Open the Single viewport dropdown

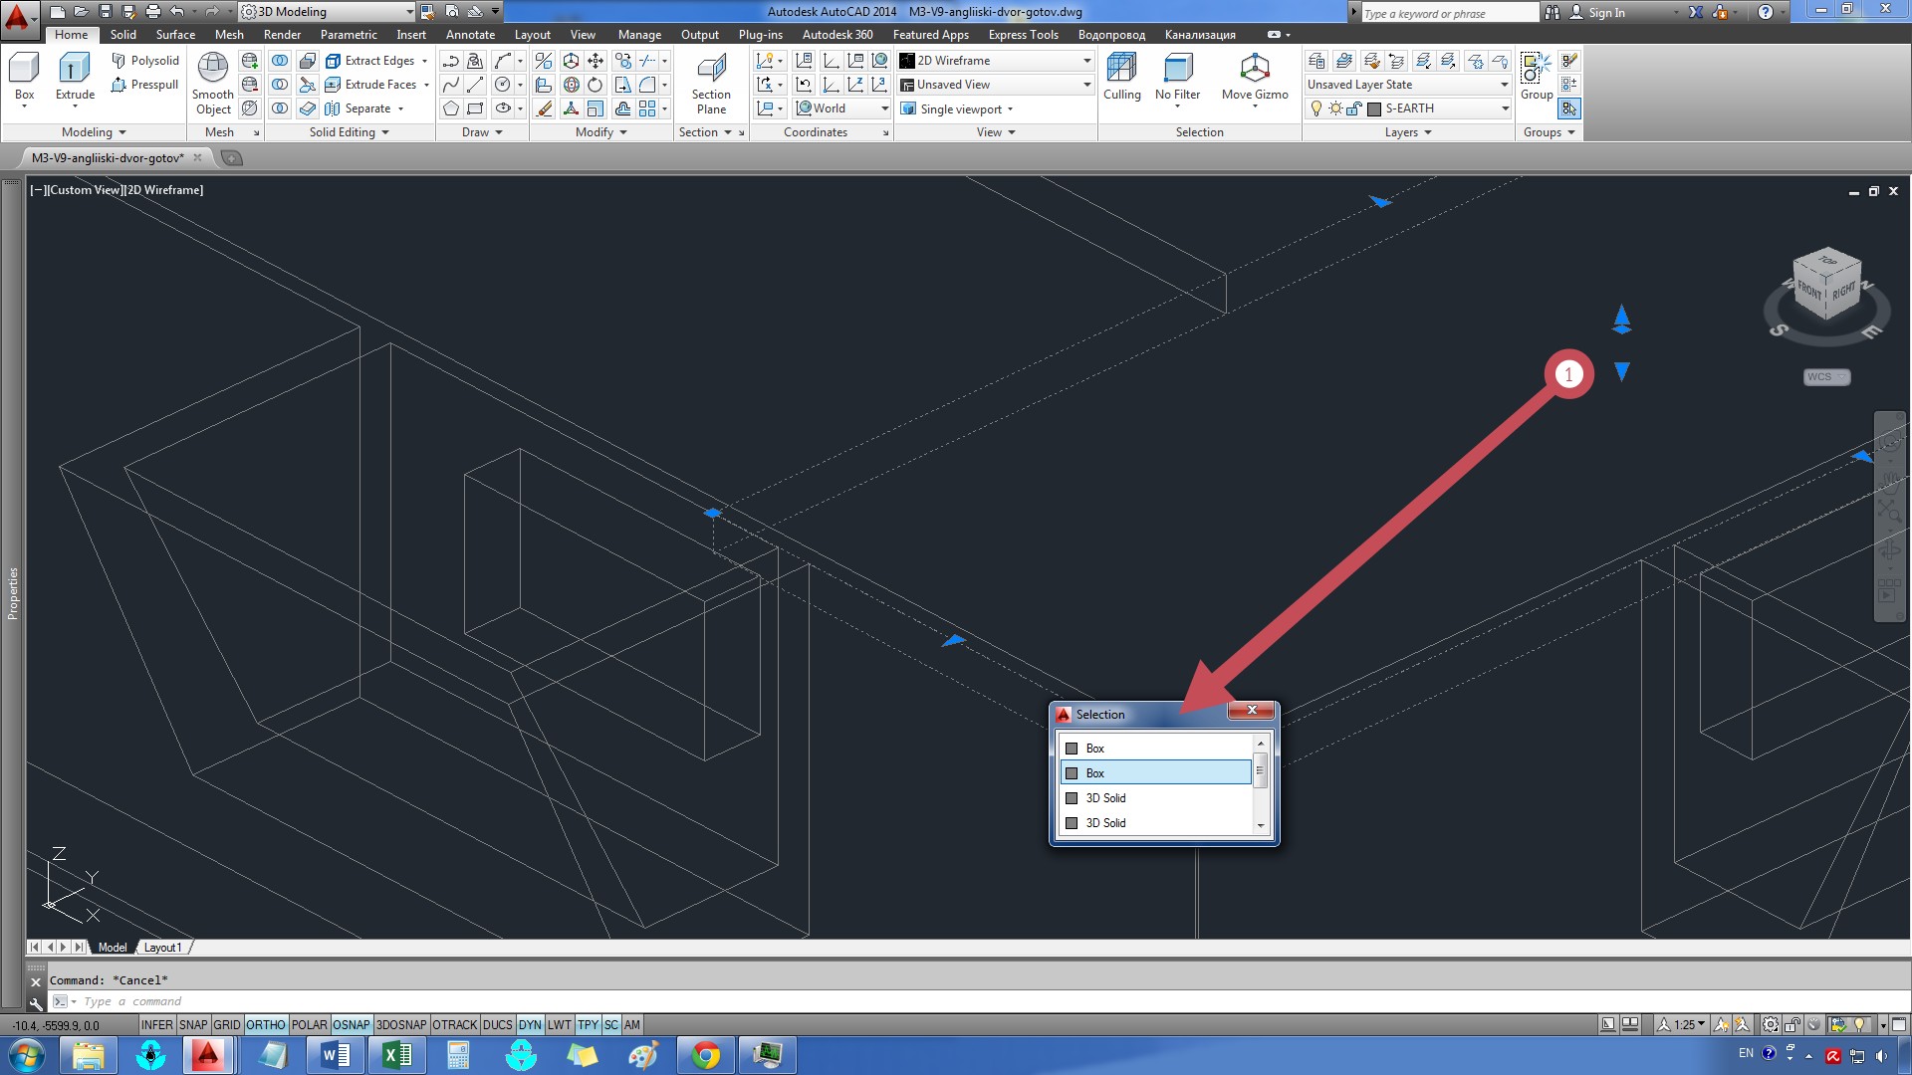click(x=957, y=109)
